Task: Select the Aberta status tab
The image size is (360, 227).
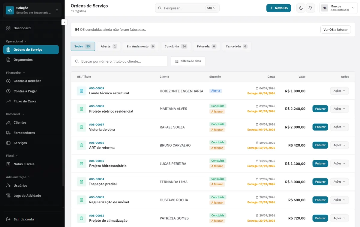Action: [109, 46]
